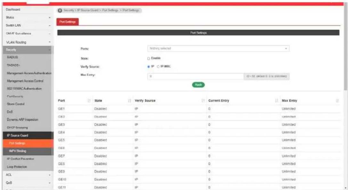Click the breadcrumb circle icon
Screen dimensions: 348x190
point(60,11)
